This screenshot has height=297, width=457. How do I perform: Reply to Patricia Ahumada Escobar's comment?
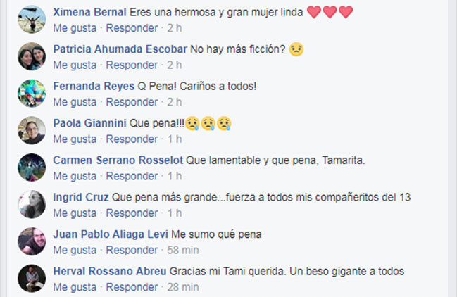[131, 65]
